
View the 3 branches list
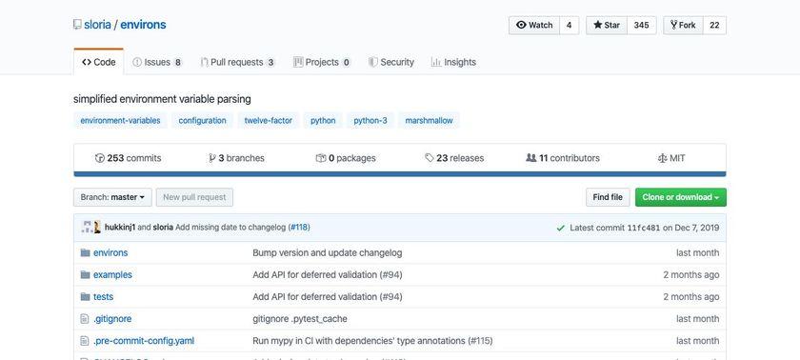tap(236, 158)
